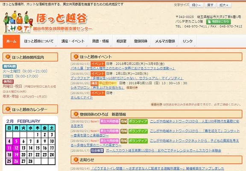The height and width of the screenshot is (171, 246).
Task: Click sun icon in 登録団体のひろば header
Action: click(x=76, y=114)
